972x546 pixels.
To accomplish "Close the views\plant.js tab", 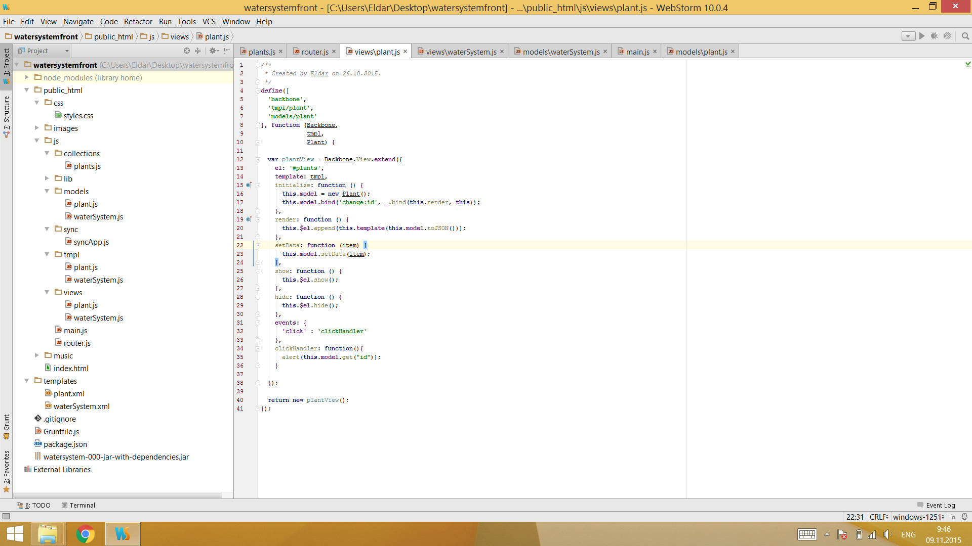I will [x=405, y=52].
